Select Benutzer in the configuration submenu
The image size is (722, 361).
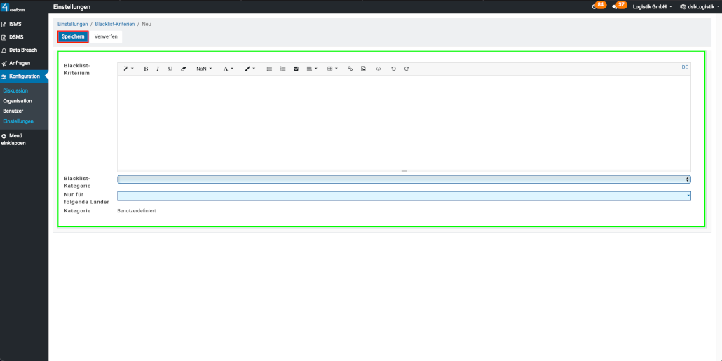click(x=13, y=111)
